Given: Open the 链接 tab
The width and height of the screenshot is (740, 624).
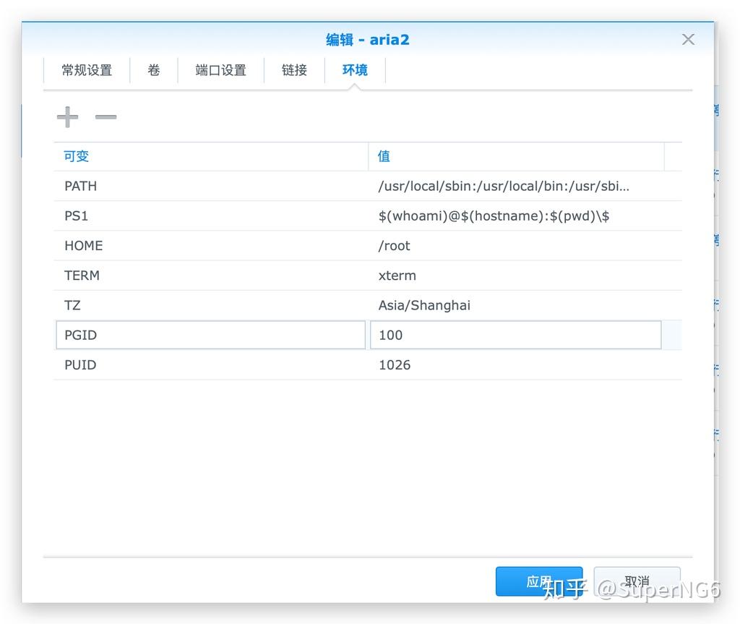Looking at the screenshot, I should 294,70.
